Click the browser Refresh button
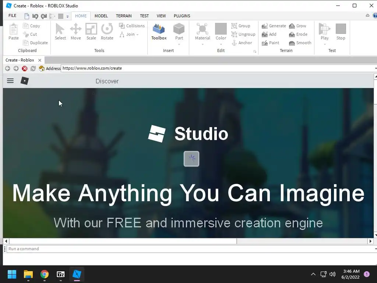 coord(33,68)
